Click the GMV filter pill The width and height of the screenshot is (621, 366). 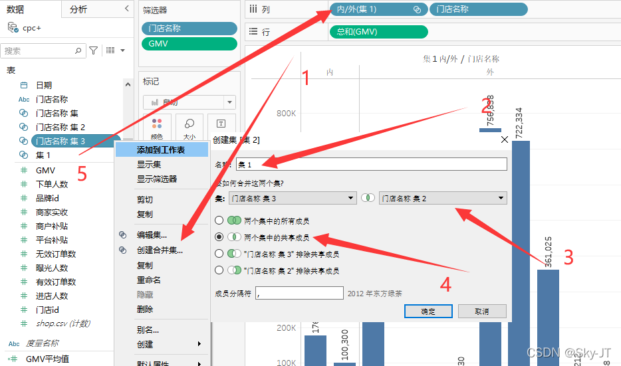[189, 44]
